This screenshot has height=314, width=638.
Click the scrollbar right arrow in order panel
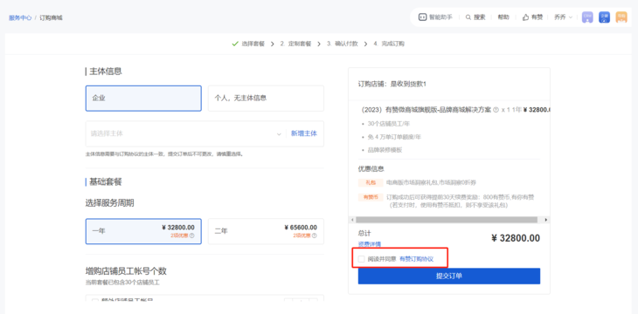545,220
